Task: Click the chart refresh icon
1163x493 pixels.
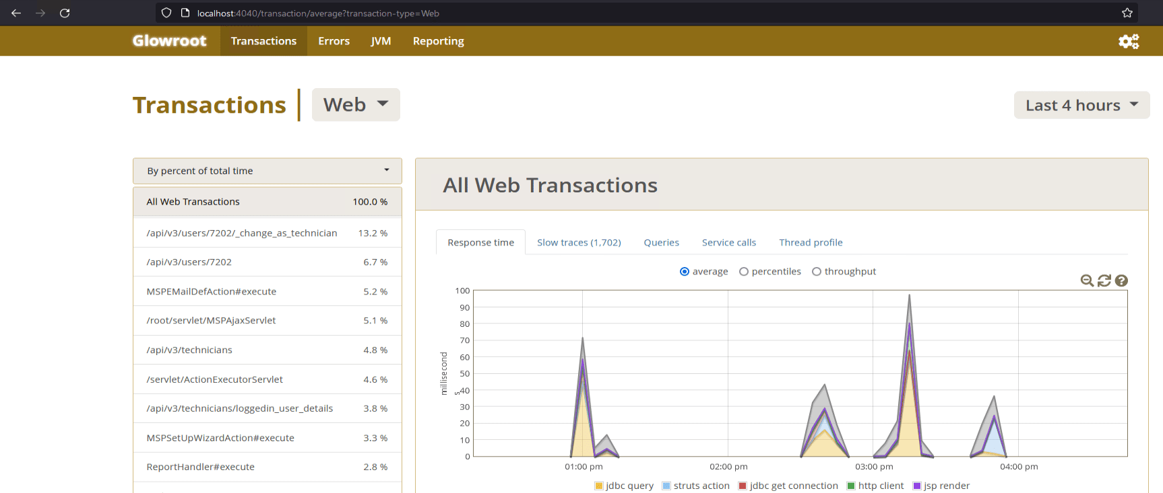Action: (1104, 280)
